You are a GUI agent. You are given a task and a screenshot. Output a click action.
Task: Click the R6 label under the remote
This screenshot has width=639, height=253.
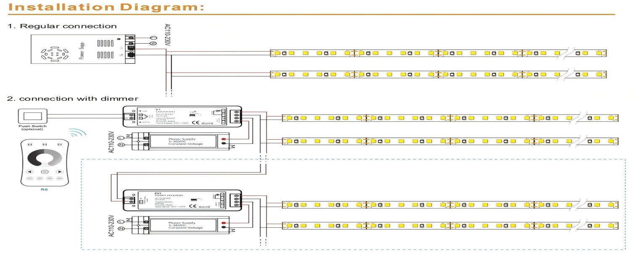[x=45, y=190]
